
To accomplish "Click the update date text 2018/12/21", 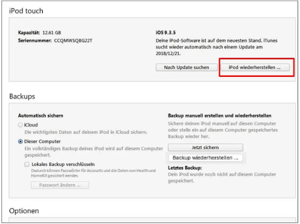I will (168, 53).
